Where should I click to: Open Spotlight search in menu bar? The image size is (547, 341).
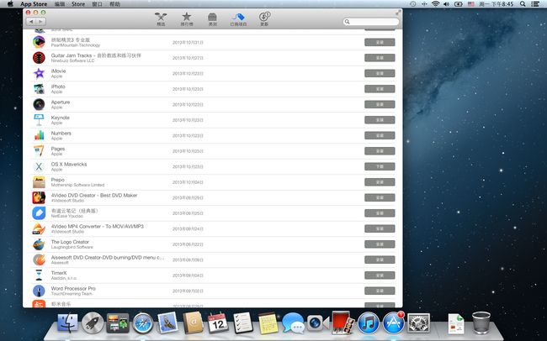[x=523, y=4]
